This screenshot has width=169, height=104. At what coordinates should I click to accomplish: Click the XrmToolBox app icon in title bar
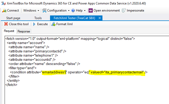3,3
